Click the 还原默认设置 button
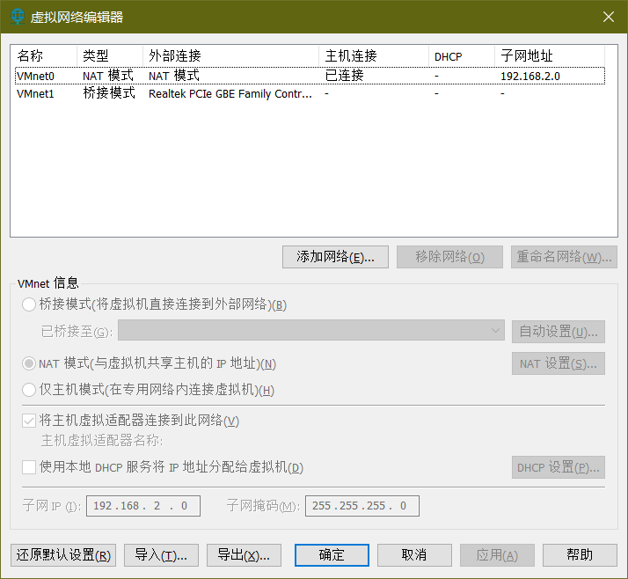Image resolution: width=628 pixels, height=579 pixels. [62, 555]
